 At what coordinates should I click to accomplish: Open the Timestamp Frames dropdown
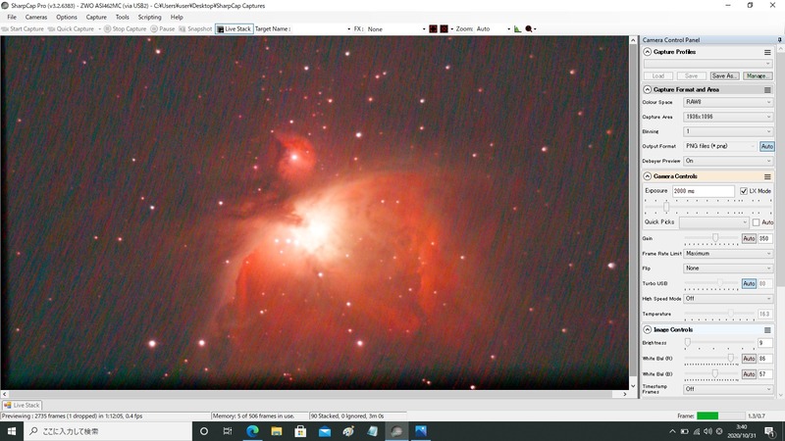click(x=728, y=389)
